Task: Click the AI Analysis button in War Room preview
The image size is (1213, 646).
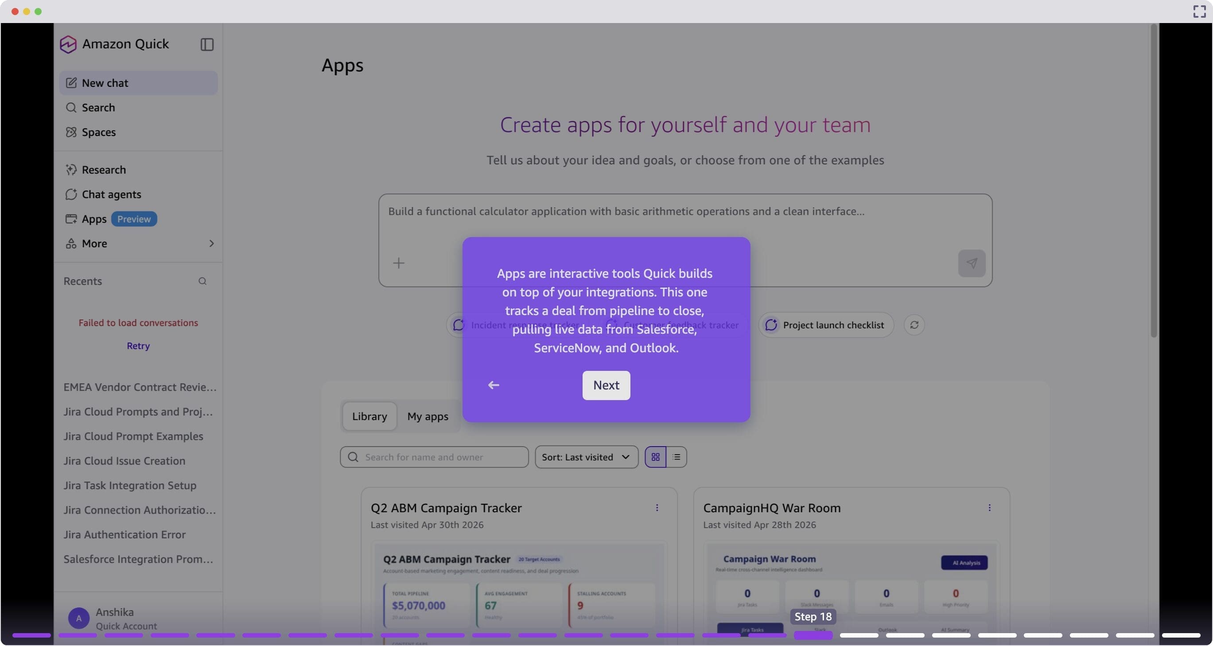Action: (964, 563)
